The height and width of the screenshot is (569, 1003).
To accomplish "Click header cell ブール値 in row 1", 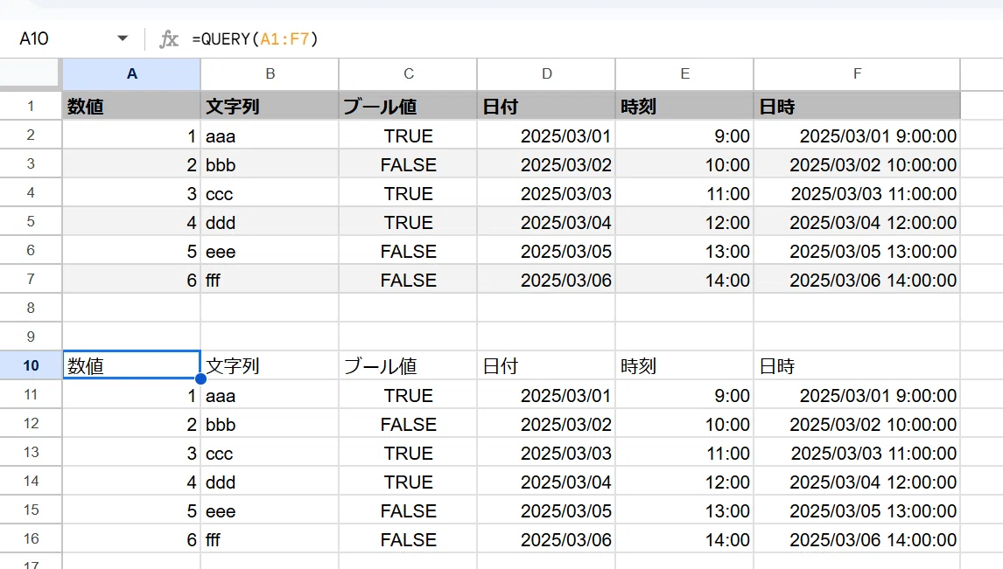I will click(408, 106).
